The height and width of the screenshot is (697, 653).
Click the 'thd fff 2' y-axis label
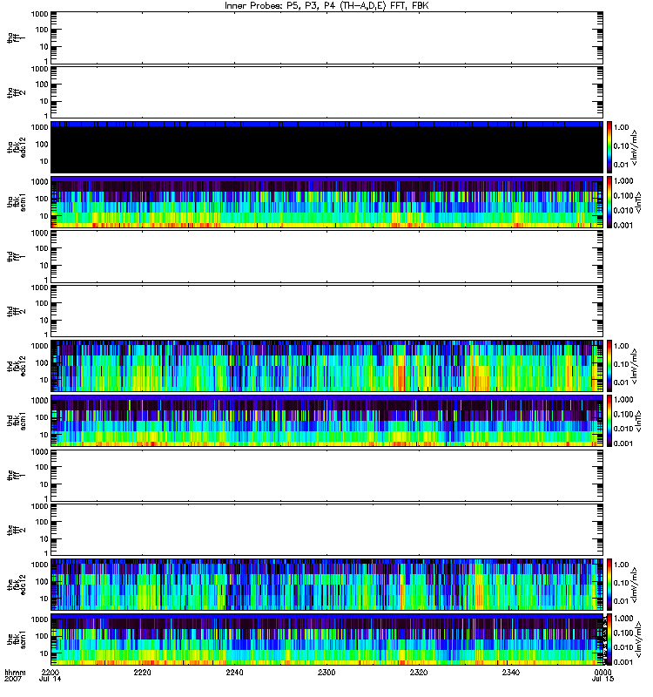(17, 311)
